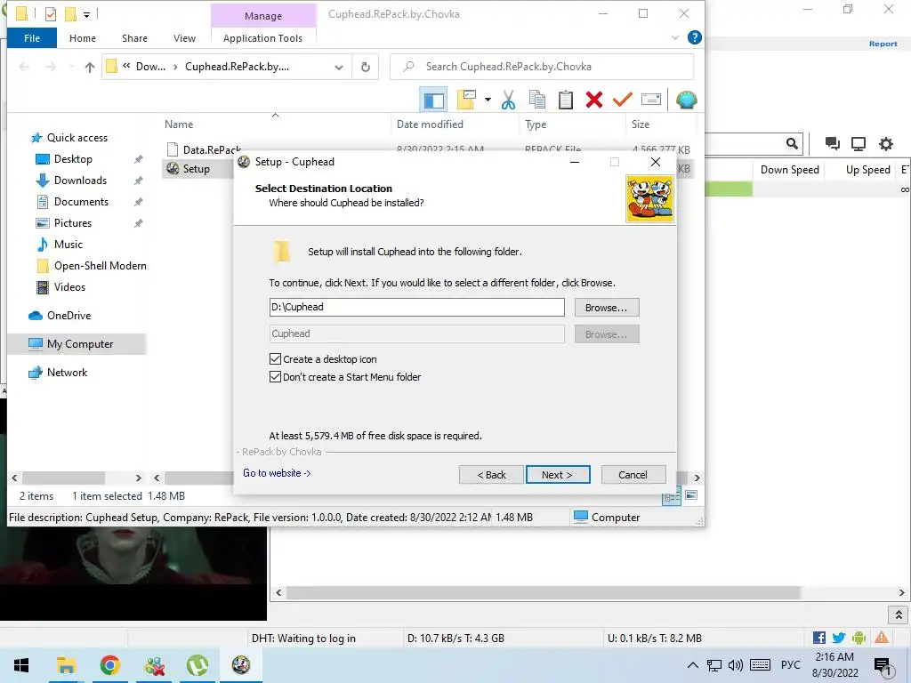The image size is (911, 683).
Task: Click the Android icon in uTorrent status bar
Action: coord(859,638)
